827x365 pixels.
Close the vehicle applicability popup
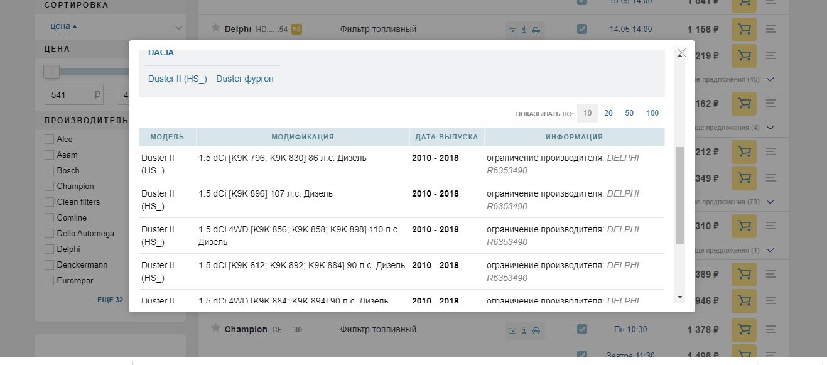pos(681,53)
